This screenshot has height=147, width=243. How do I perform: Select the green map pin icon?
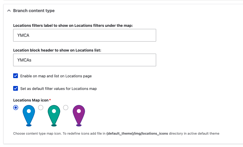click(x=54, y=116)
